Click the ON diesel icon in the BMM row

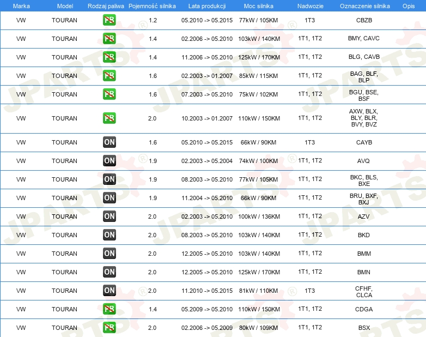pyautogui.click(x=109, y=253)
